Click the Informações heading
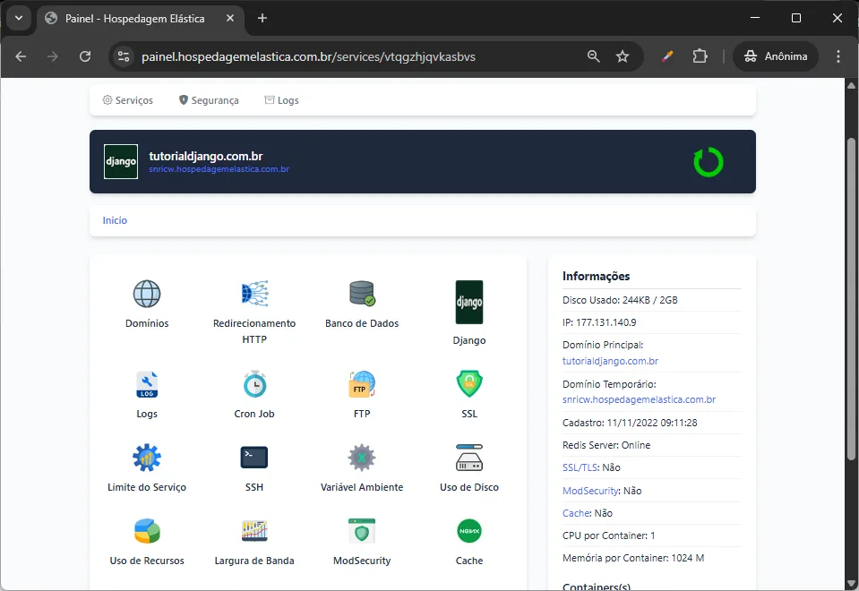This screenshot has width=859, height=591. (596, 276)
